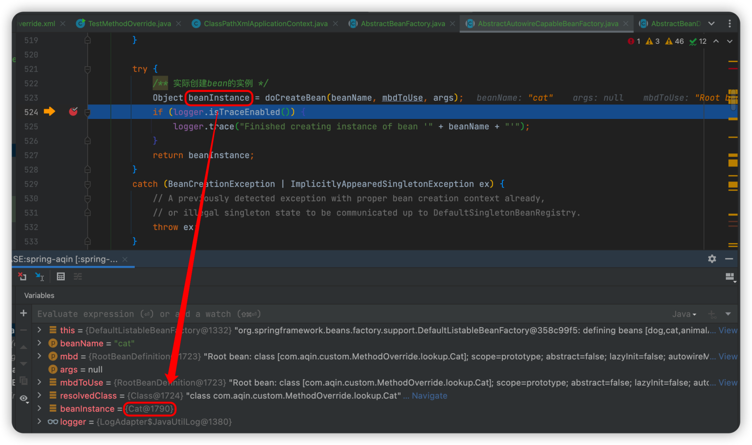Select the Variables panel tab
Screen dimensions: 752x445
39,295
